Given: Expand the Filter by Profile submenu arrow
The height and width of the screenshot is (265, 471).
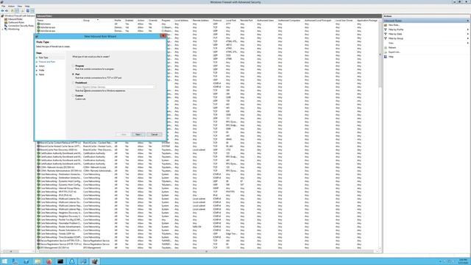Looking at the screenshot, I should click(468, 29).
